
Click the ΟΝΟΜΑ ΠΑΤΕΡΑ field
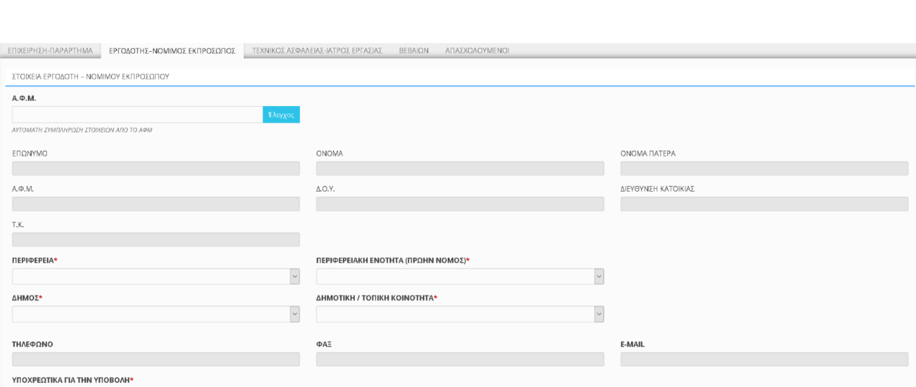pyautogui.click(x=764, y=169)
